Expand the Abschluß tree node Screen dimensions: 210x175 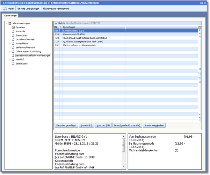(x=10, y=59)
